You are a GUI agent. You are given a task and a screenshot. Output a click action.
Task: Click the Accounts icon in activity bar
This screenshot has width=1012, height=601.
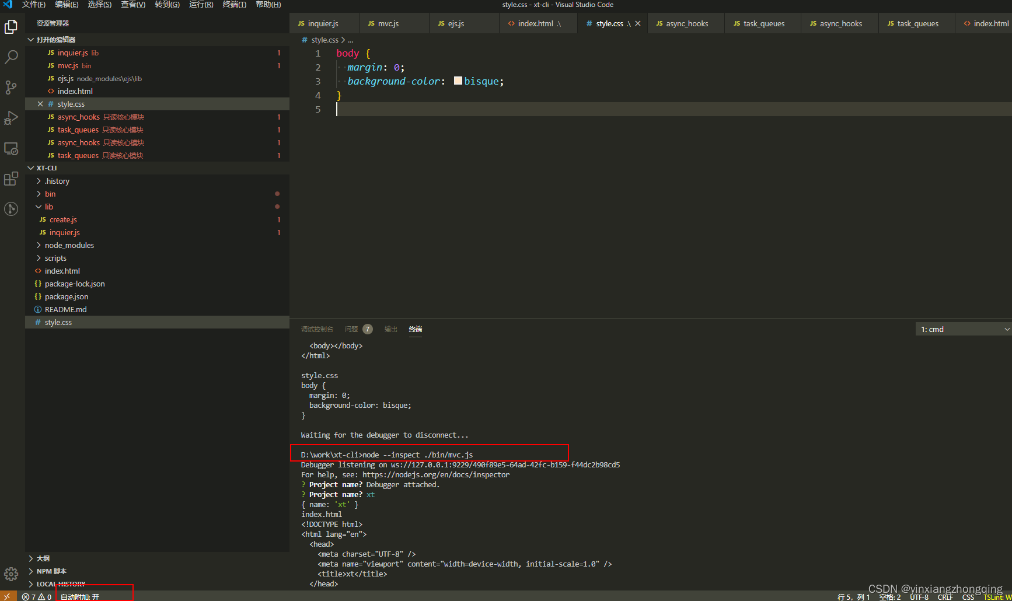[11, 209]
